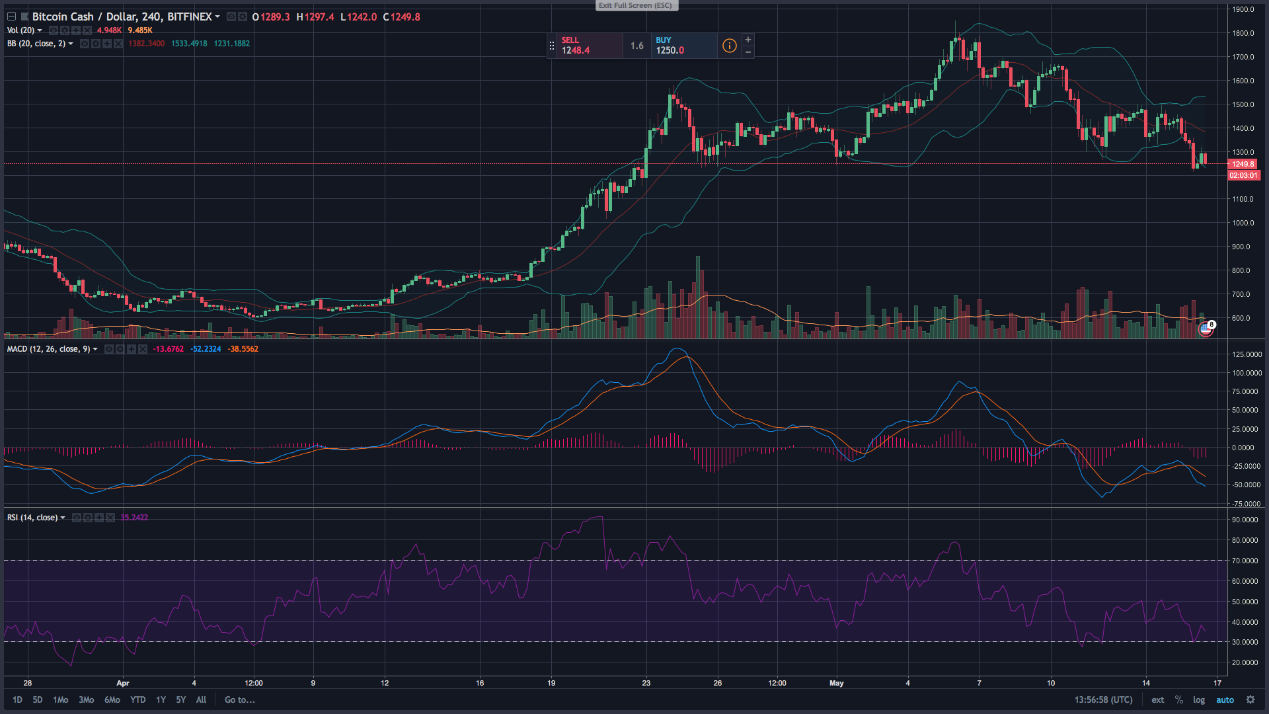Select the 6Mo time range
1269x714 pixels.
pyautogui.click(x=112, y=699)
